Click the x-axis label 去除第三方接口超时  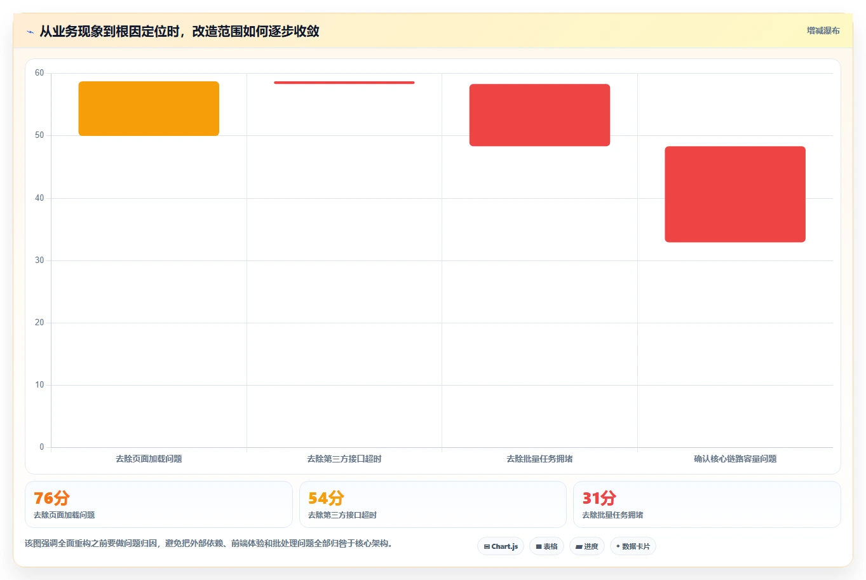(344, 459)
